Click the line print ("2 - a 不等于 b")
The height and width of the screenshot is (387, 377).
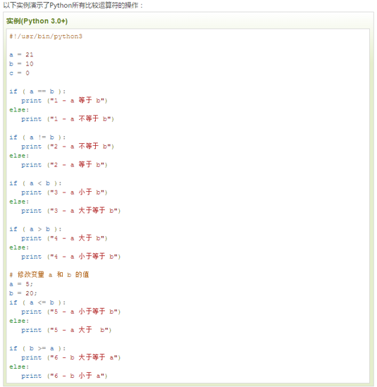[68, 147]
